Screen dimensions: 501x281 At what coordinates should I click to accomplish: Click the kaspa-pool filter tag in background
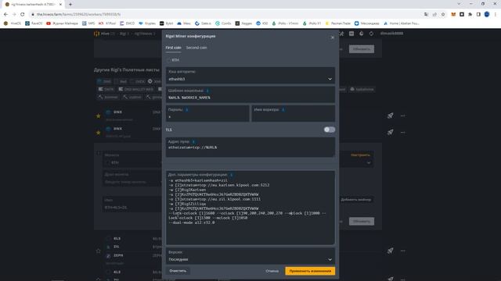point(362,90)
